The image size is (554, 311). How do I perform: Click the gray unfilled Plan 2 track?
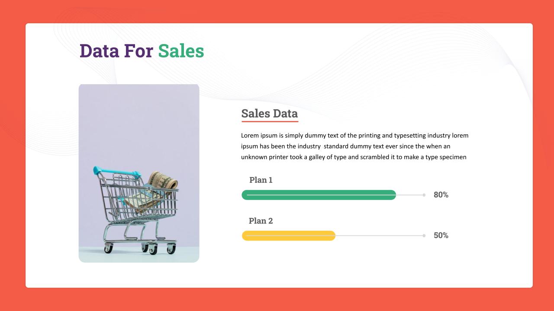click(380, 235)
